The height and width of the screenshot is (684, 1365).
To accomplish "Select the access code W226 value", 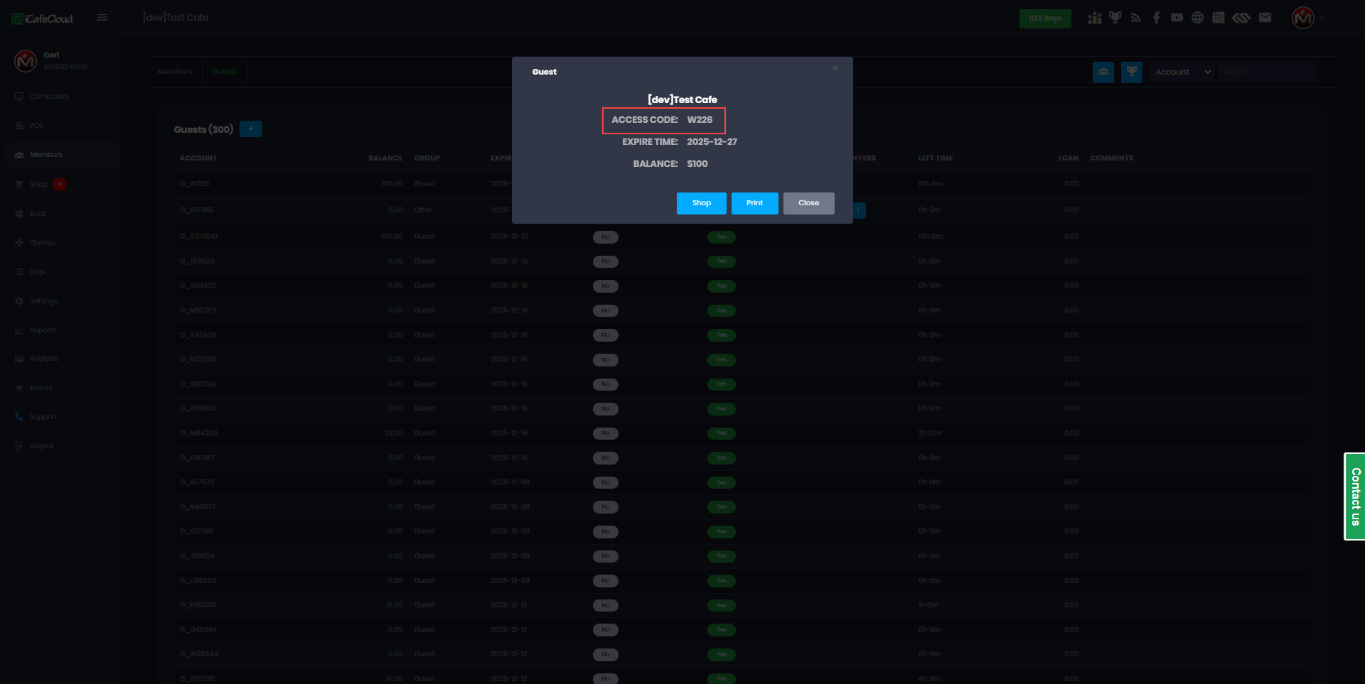I will (700, 120).
